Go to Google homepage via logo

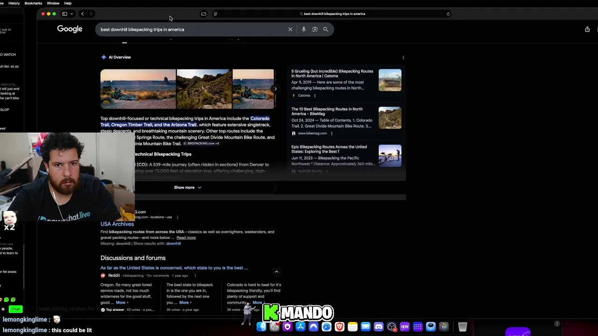tap(70, 29)
